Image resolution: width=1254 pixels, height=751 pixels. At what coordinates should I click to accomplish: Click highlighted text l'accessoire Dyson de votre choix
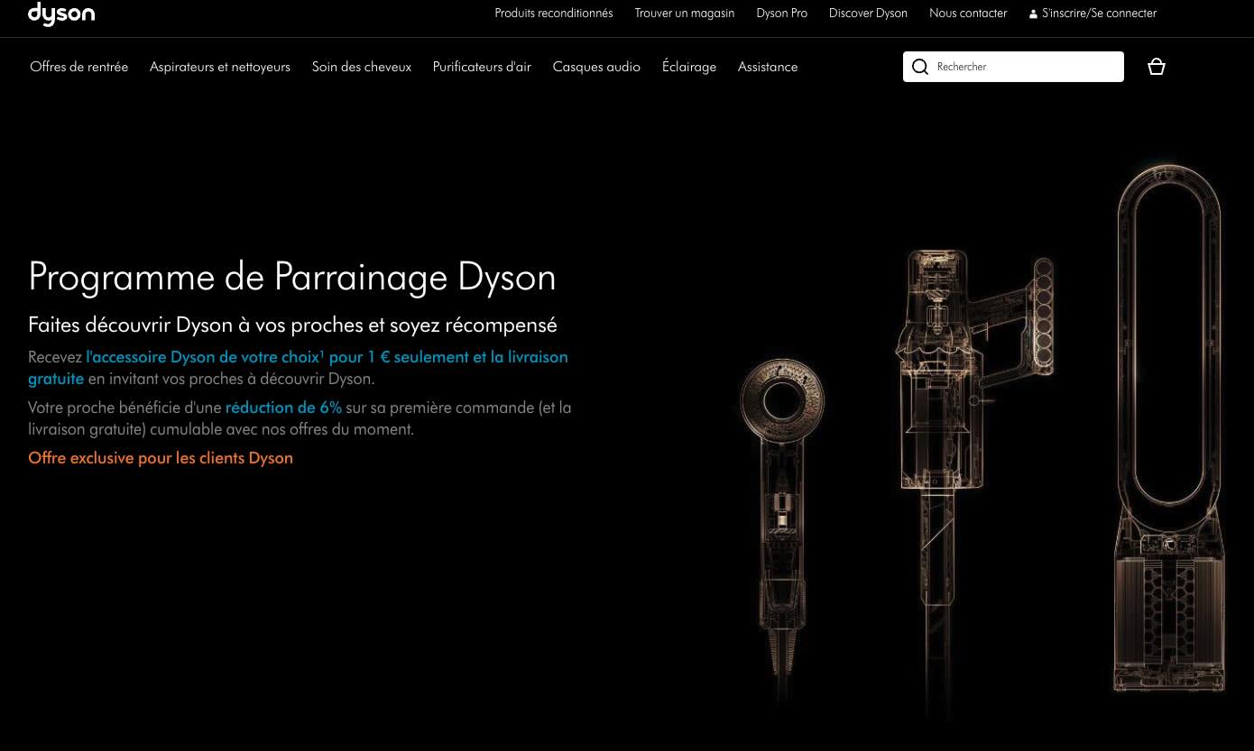pos(202,357)
